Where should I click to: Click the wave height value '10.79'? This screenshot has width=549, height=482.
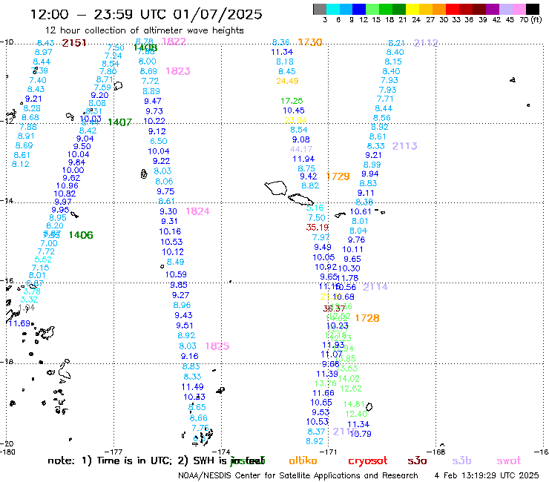pyautogui.click(x=361, y=434)
